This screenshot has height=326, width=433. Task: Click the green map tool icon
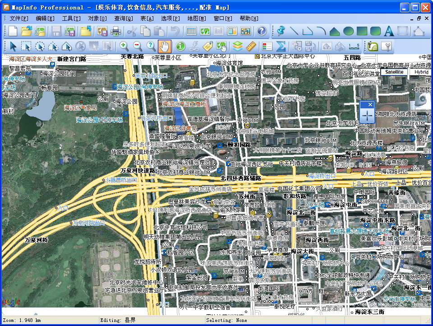point(373,46)
